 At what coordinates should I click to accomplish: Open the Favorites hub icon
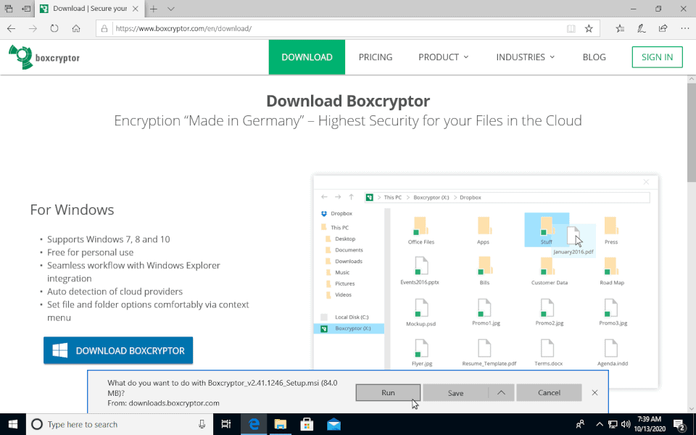[x=620, y=28]
